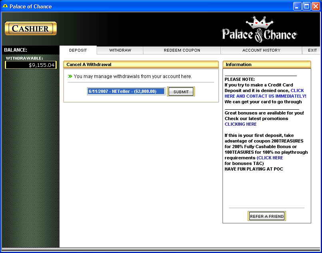
Task: Maximize the Palace of Chance window
Action: click(x=306, y=6)
